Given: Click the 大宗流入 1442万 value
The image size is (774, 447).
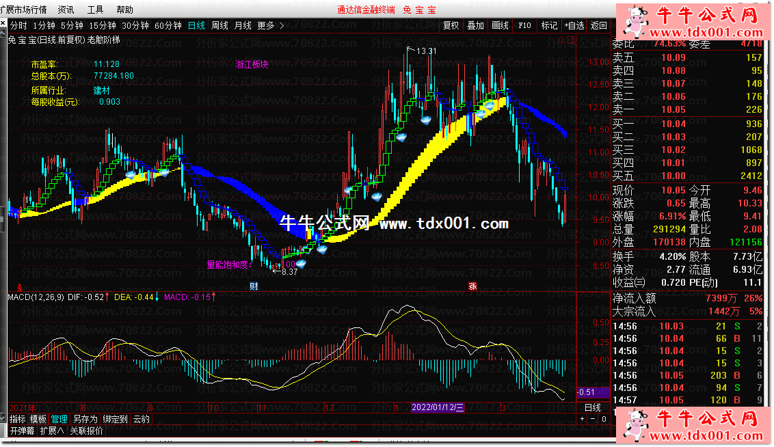Looking at the screenshot, I should click(x=724, y=311).
